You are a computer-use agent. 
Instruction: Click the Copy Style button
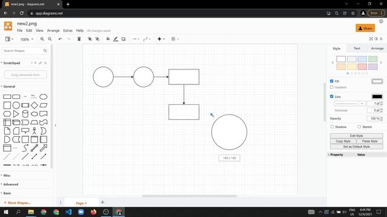tap(343, 141)
